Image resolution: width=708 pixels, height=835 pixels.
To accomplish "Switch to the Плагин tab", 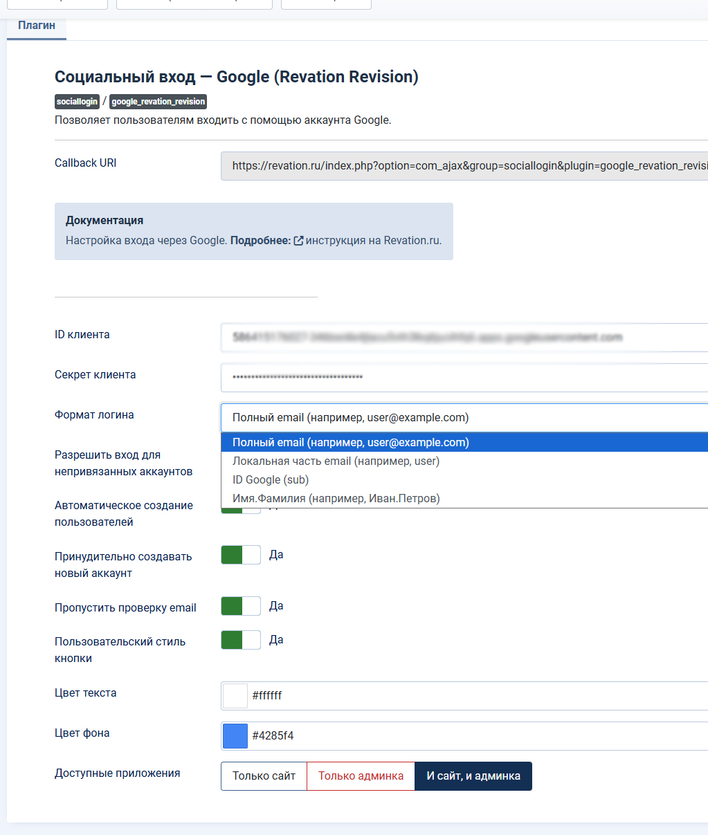I will (x=37, y=26).
